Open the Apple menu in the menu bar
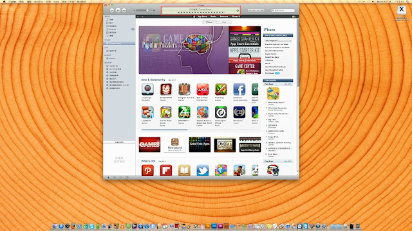The height and width of the screenshot is (231, 412). (5, 1)
